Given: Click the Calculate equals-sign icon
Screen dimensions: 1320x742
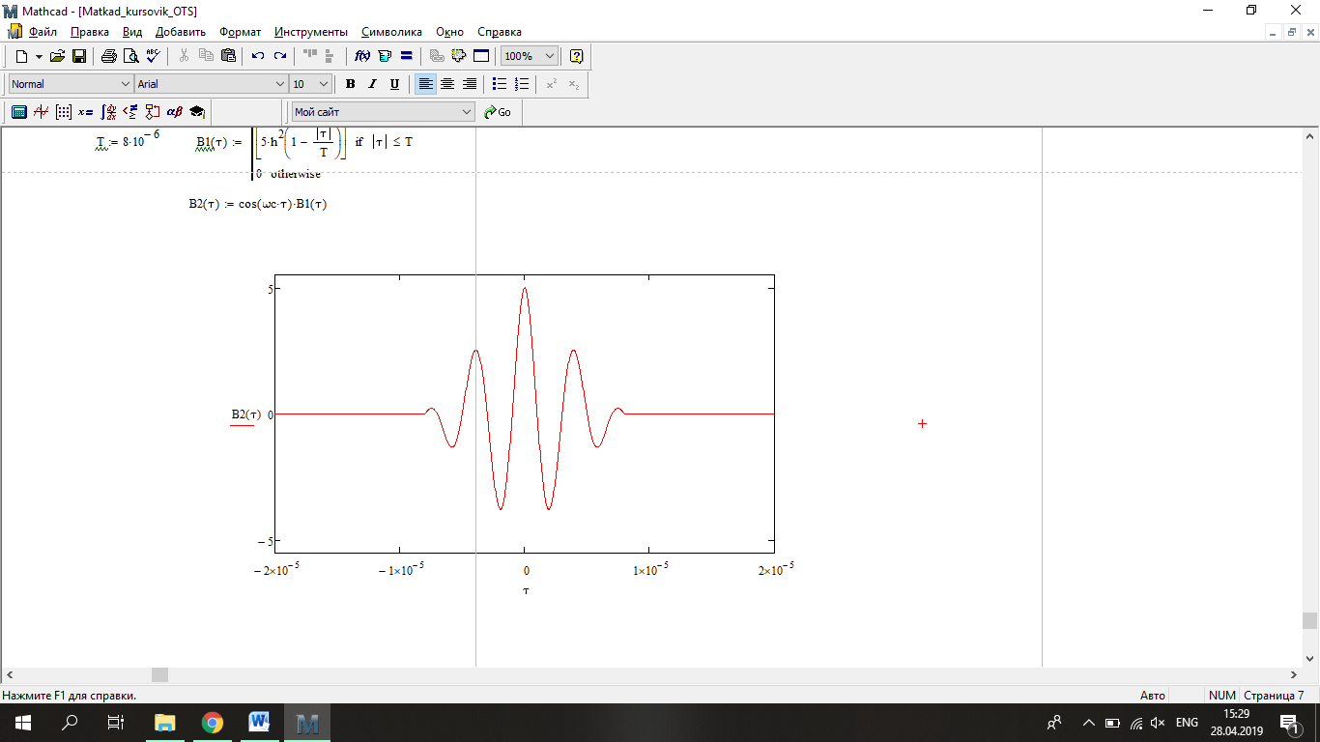Looking at the screenshot, I should 407,56.
